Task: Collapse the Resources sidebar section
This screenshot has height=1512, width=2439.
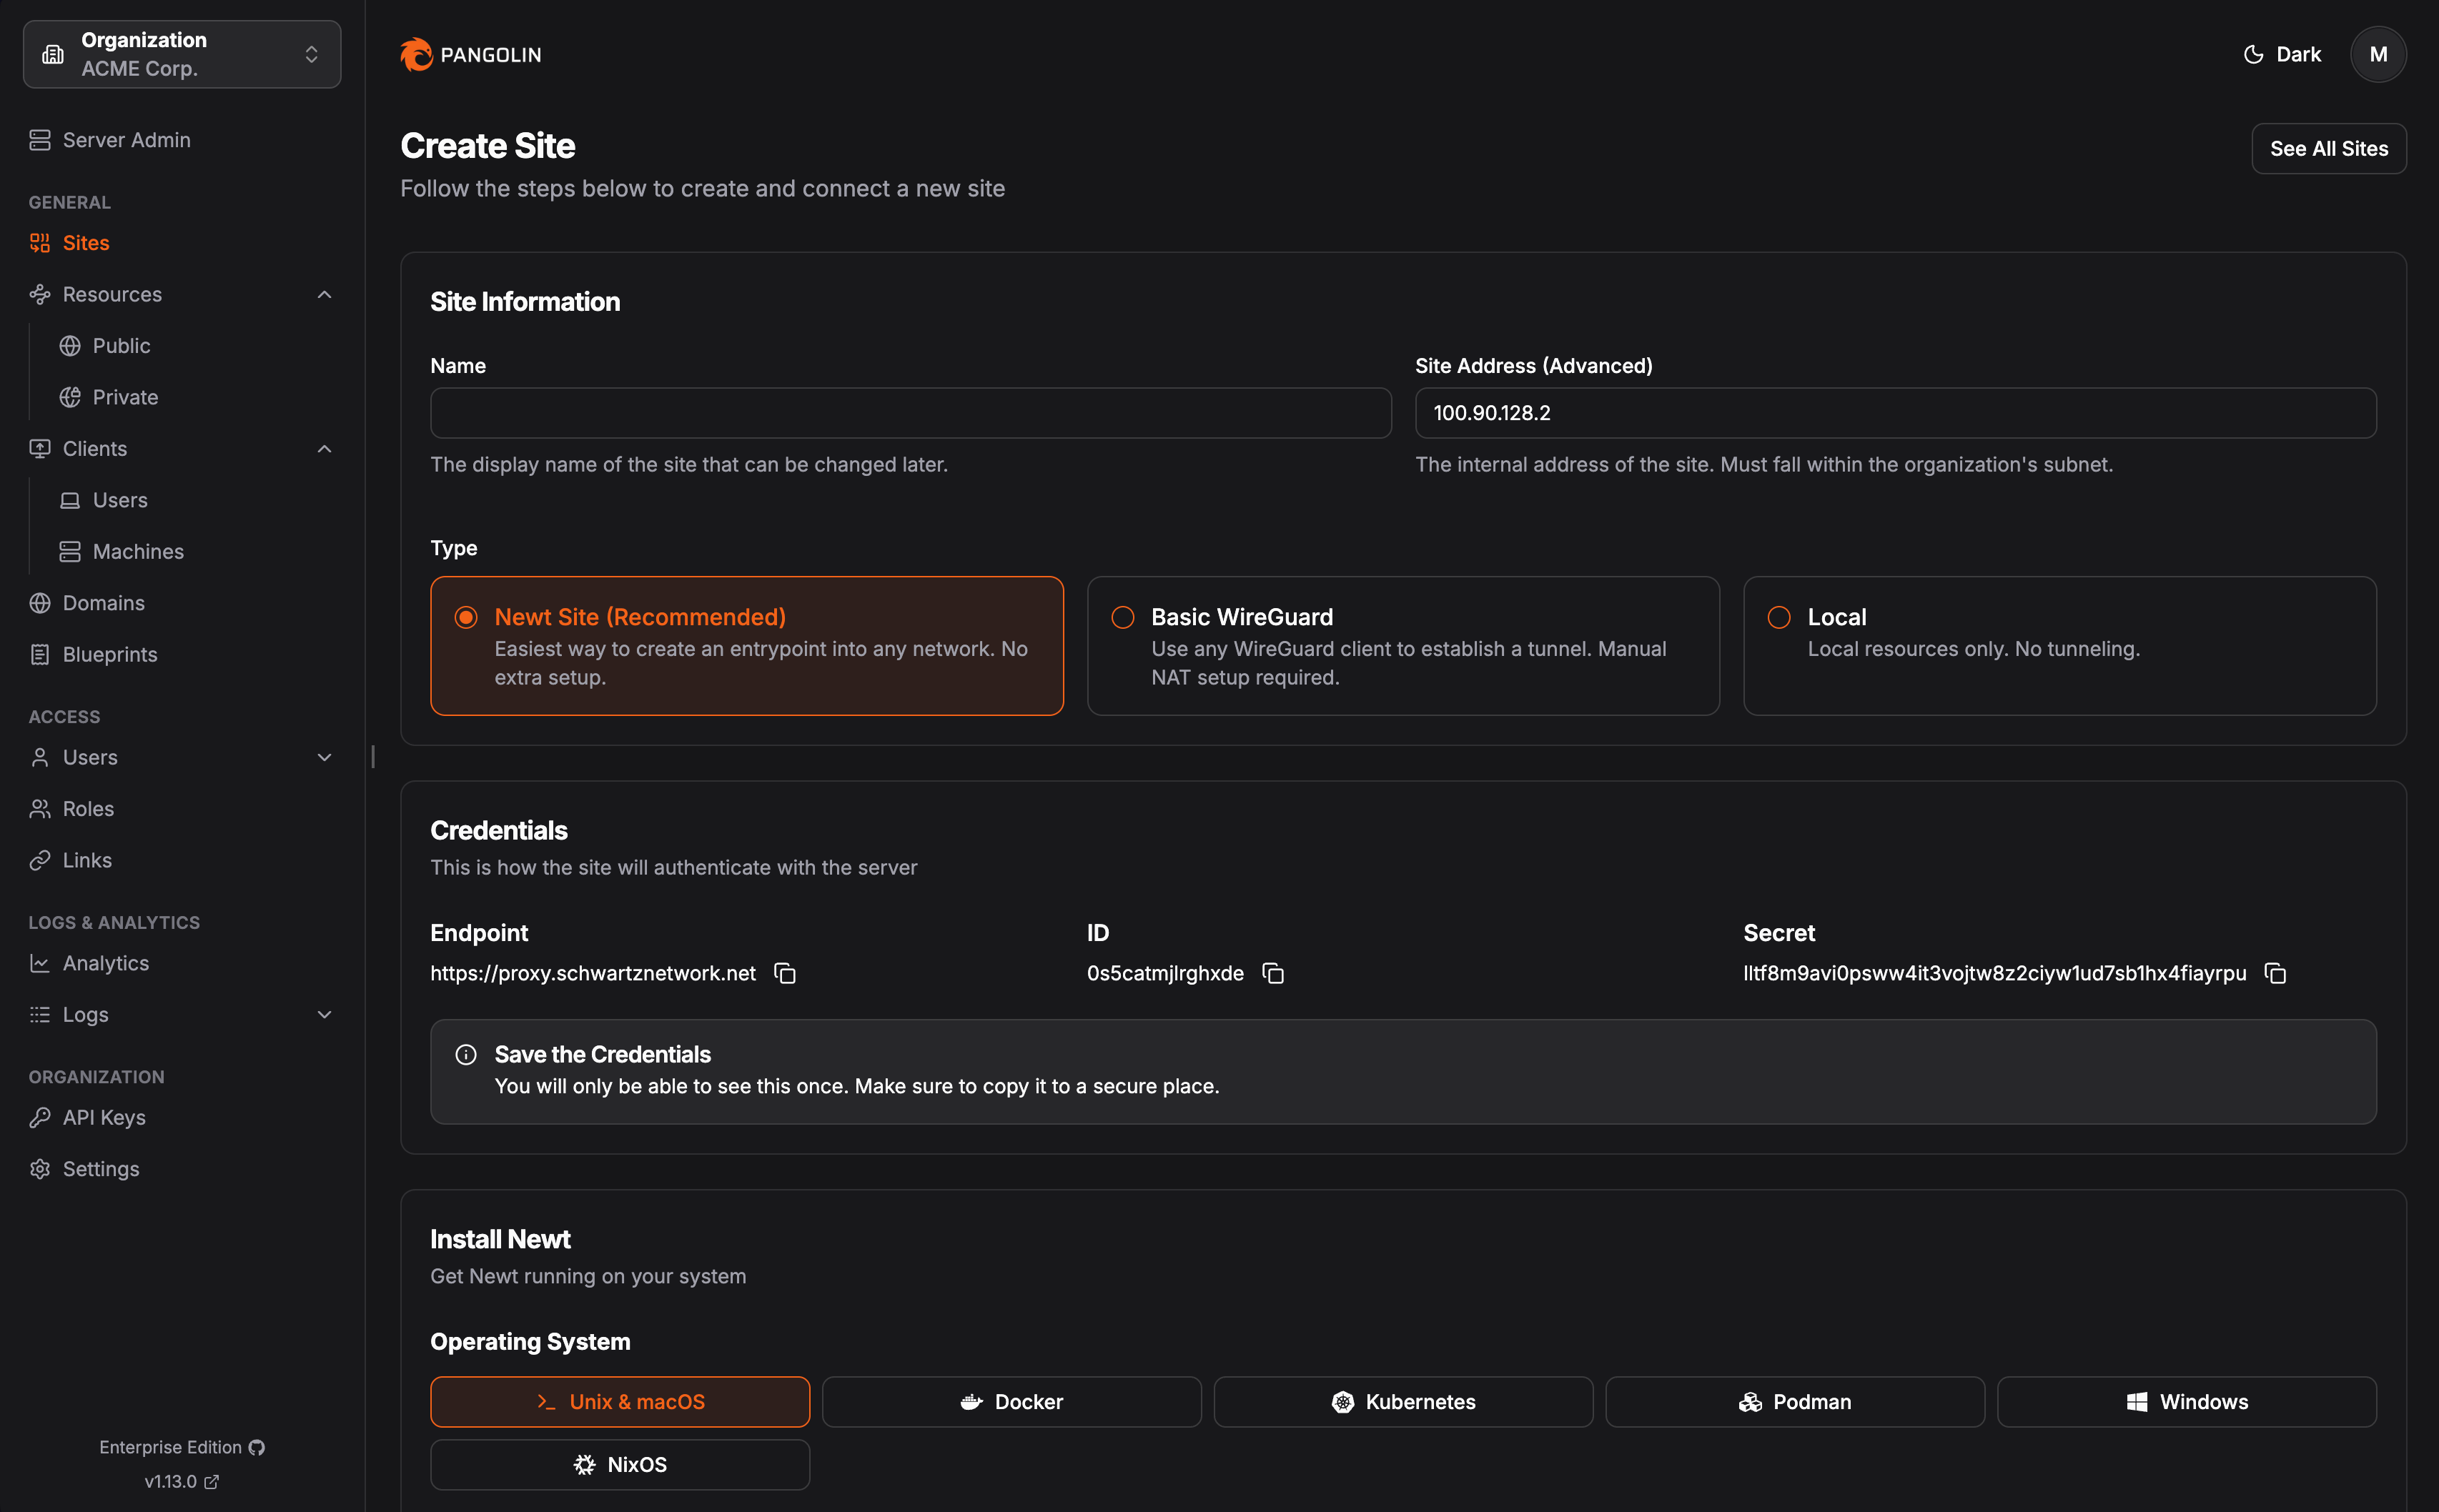Action: click(324, 294)
